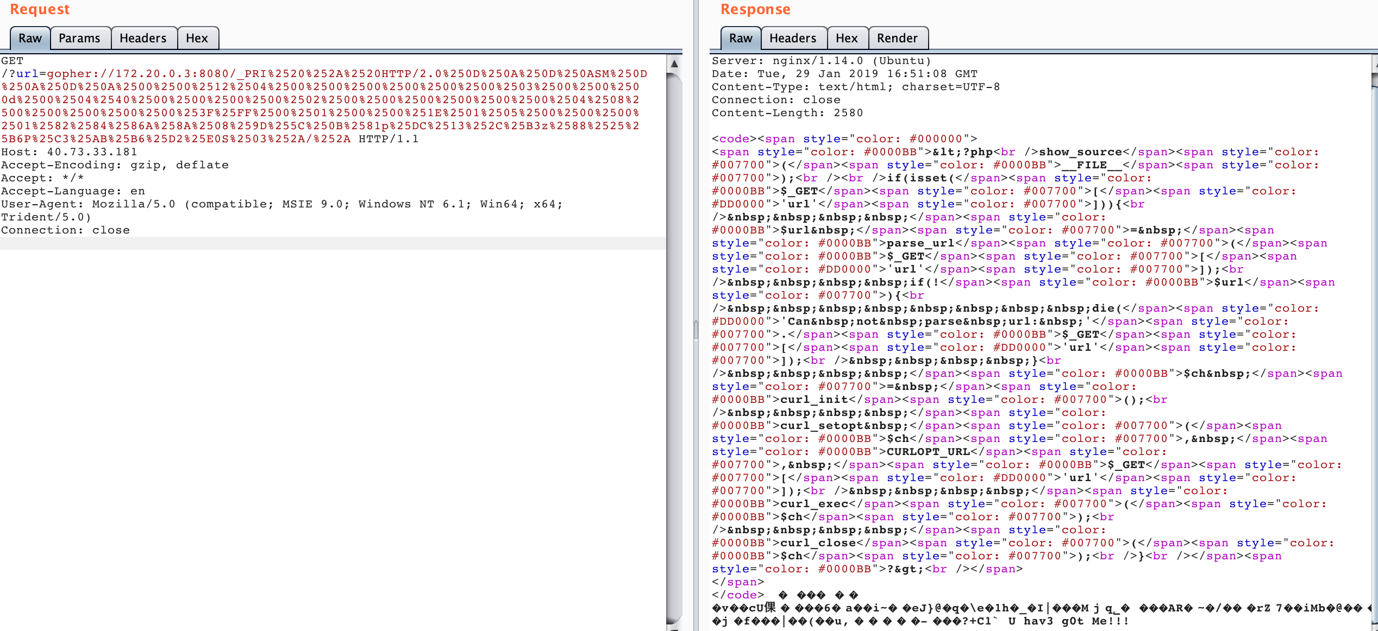Click the curl_init text in response
The height and width of the screenshot is (631, 1378).
pos(815,400)
